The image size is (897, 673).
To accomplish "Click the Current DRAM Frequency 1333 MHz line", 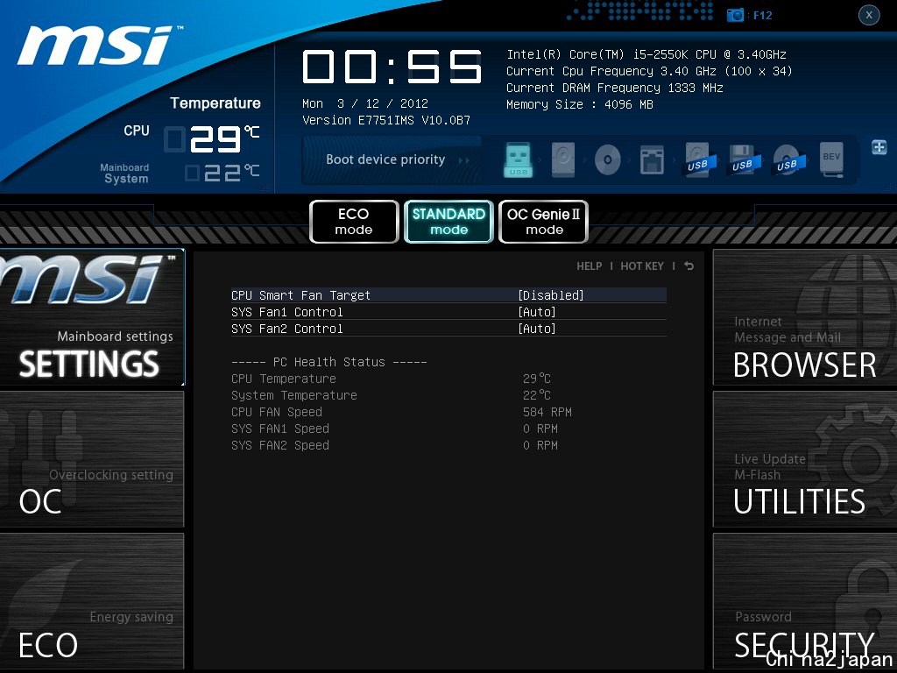I will click(614, 89).
